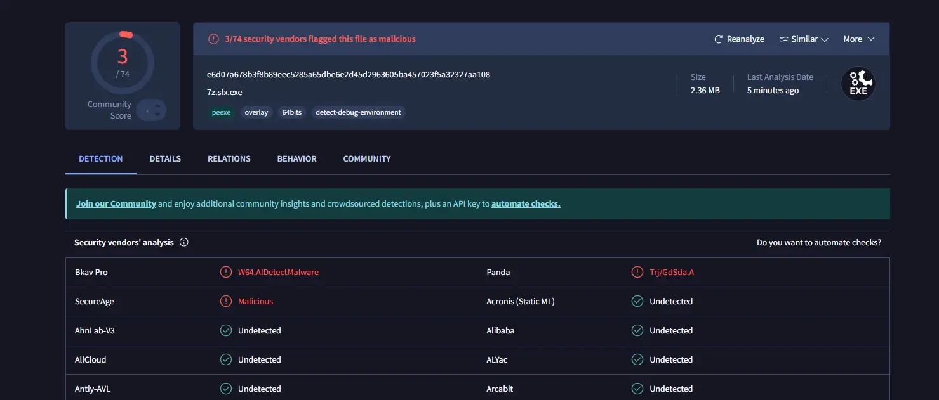This screenshot has height=400, width=939.
Task: Click the Trj/GdSda.A result text
Action: pyautogui.click(x=672, y=273)
